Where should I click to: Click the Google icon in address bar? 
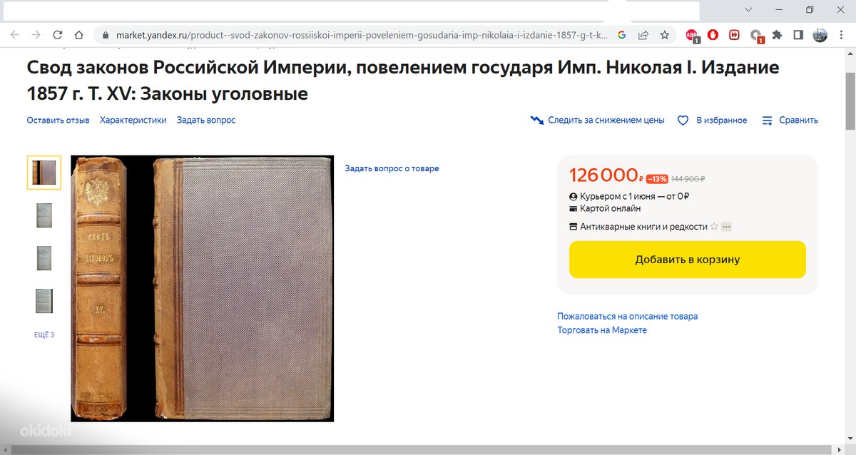tap(621, 34)
